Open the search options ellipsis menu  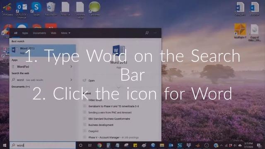155,33
